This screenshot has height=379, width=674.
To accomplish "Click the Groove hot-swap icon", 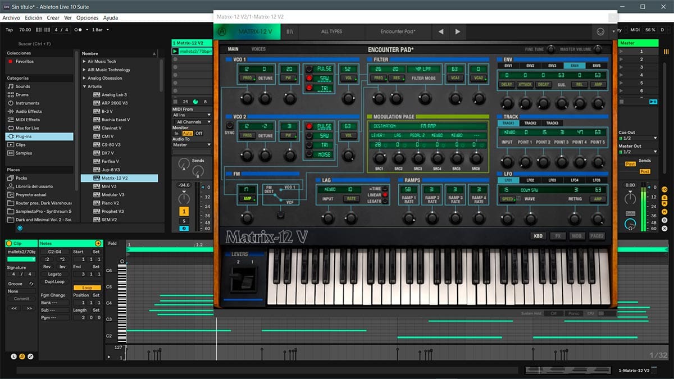I will (x=31, y=284).
